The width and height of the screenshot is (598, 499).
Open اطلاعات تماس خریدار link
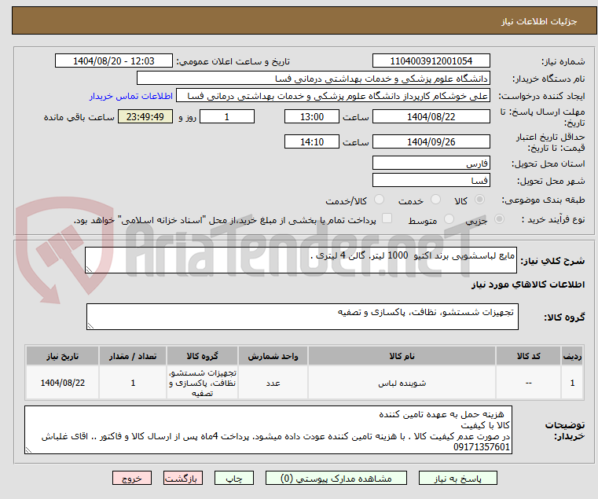131,96
